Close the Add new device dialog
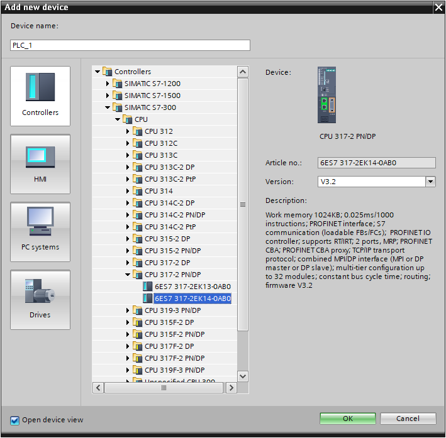The width and height of the screenshot is (446, 438). 438,7
